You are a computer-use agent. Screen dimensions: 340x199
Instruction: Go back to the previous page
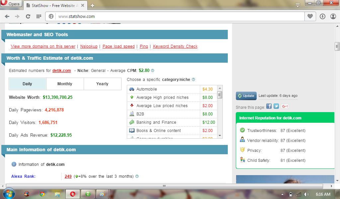coord(7,17)
